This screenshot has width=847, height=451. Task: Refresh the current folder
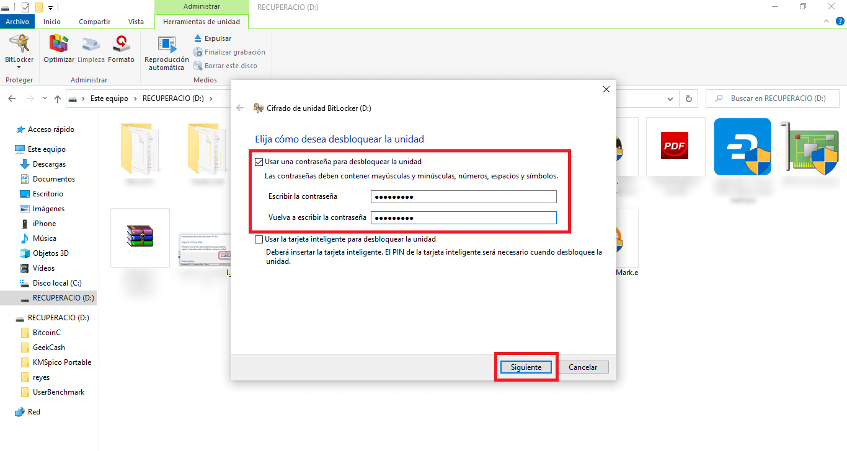688,99
